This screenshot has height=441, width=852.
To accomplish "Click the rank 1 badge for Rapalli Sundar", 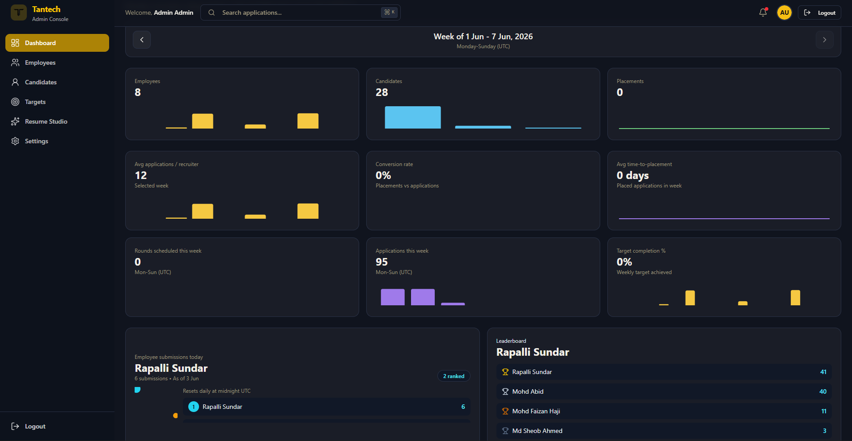I will (x=194, y=407).
